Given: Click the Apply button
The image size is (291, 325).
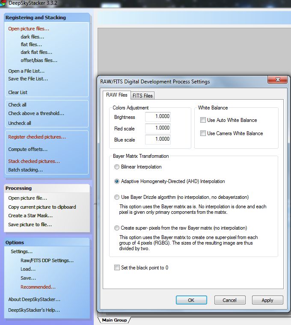Looking at the screenshot, I should (x=267, y=300).
